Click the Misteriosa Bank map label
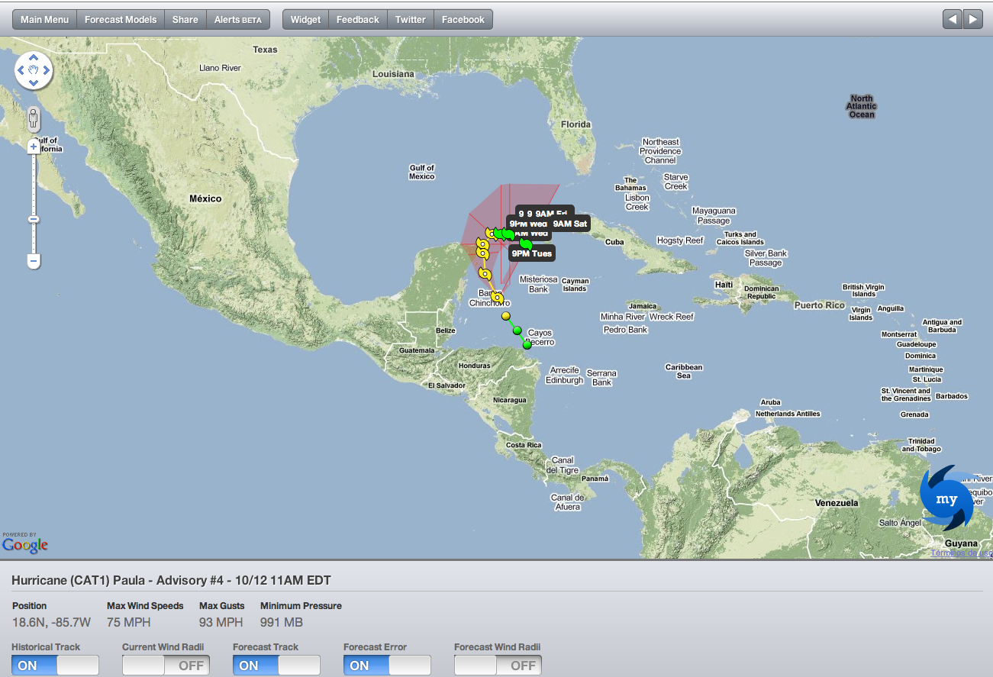This screenshot has height=677, width=993. 539,284
